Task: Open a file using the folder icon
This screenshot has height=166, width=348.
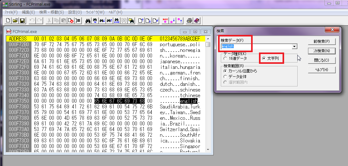Action: tap(15, 21)
